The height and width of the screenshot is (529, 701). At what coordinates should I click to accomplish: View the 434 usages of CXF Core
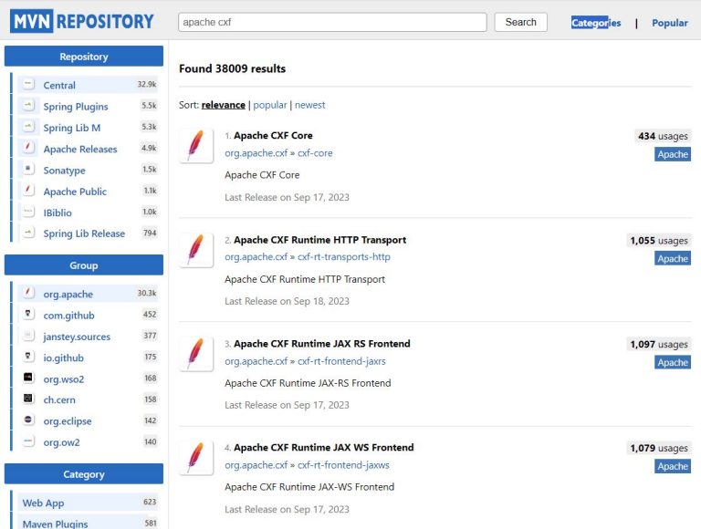663,136
